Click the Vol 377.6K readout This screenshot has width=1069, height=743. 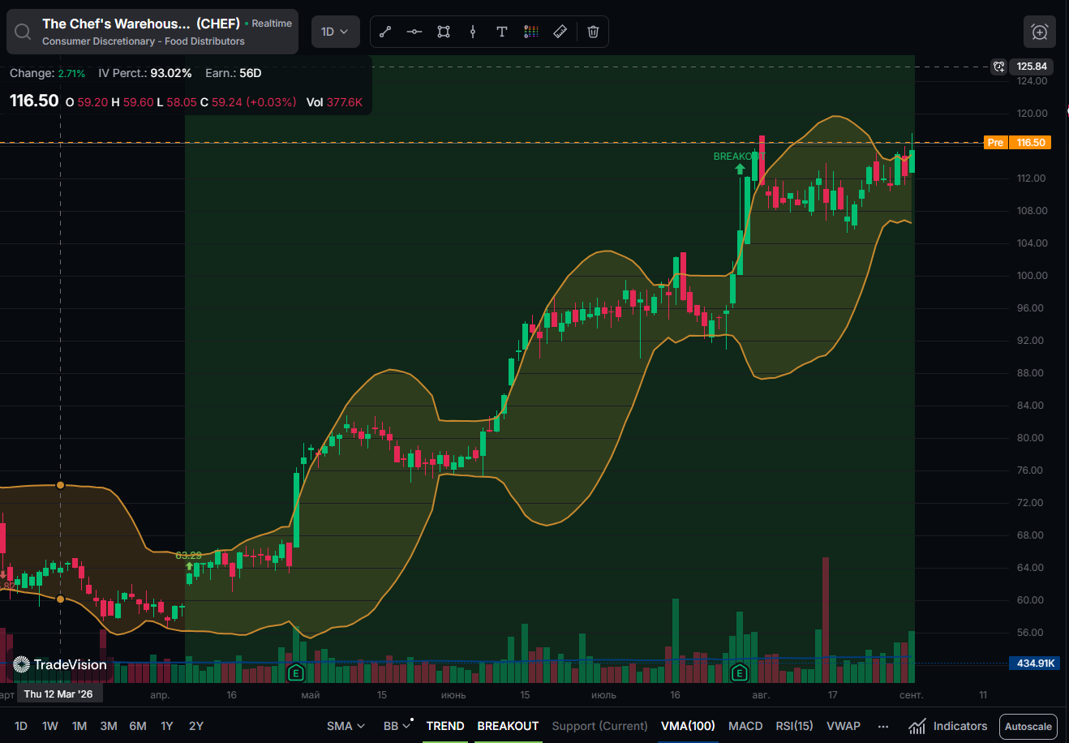click(x=334, y=102)
